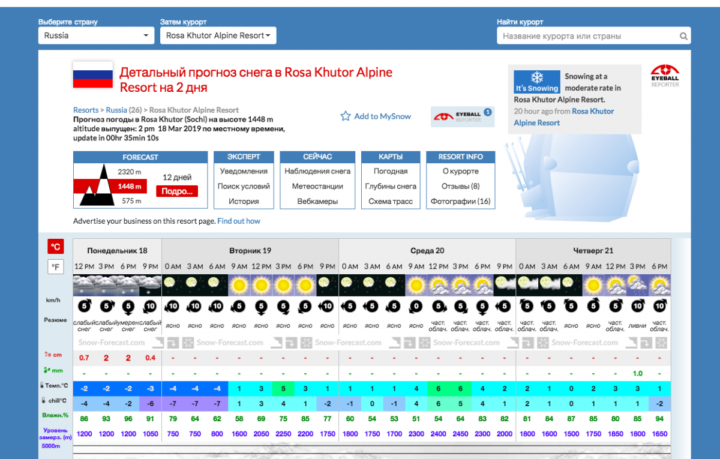
Task: Select the highlighted 1448 m elevation
Action: click(130, 187)
